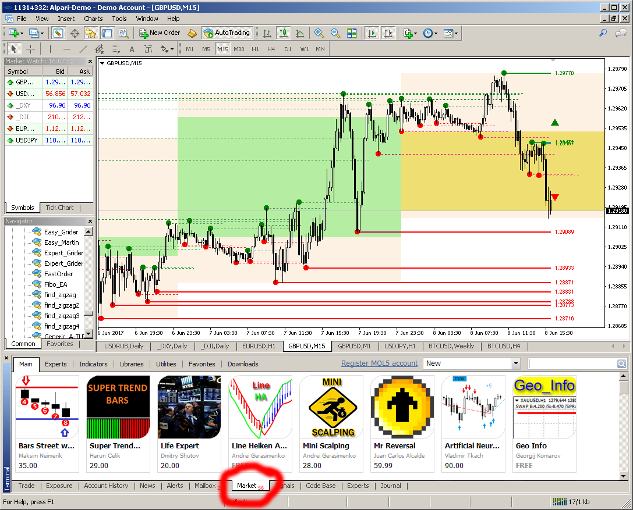Open the Account History terminal tab
This screenshot has width=633, height=510.
point(106,486)
